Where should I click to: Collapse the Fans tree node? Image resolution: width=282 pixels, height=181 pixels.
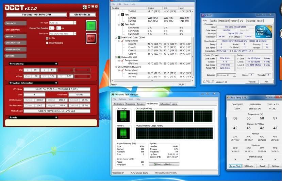[x=119, y=15]
